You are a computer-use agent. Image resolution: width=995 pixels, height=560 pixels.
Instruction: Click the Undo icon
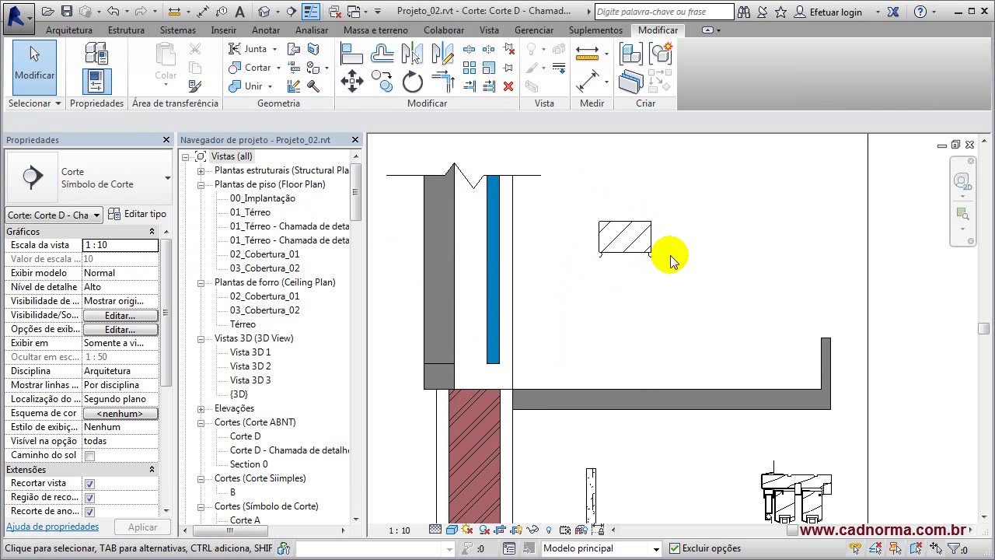click(x=113, y=12)
